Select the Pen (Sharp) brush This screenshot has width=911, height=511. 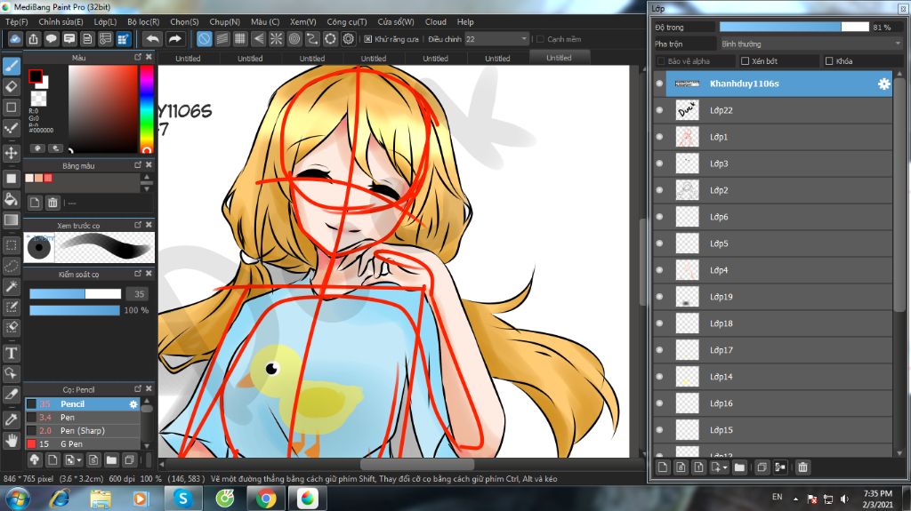83,431
